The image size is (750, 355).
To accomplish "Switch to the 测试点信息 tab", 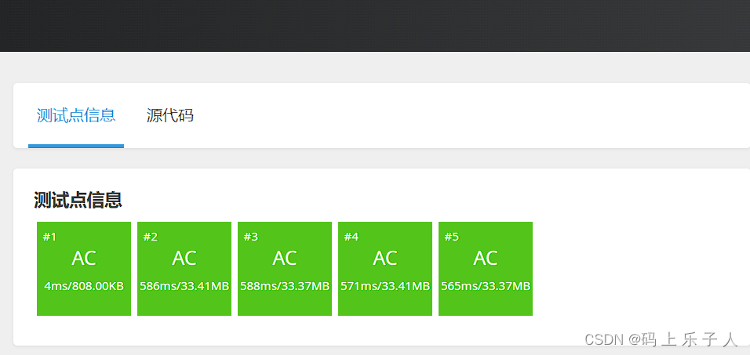I will [x=76, y=116].
